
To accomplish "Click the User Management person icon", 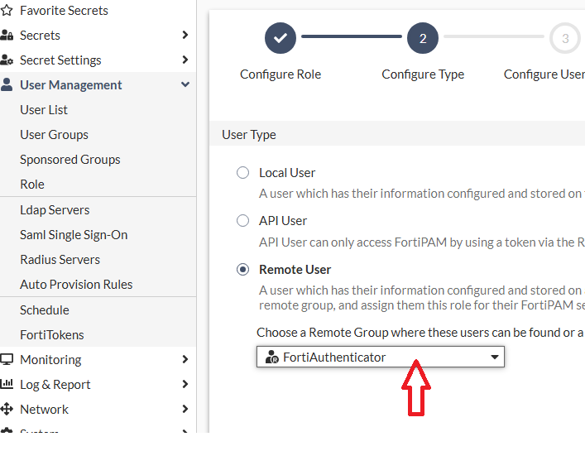I will (7, 85).
